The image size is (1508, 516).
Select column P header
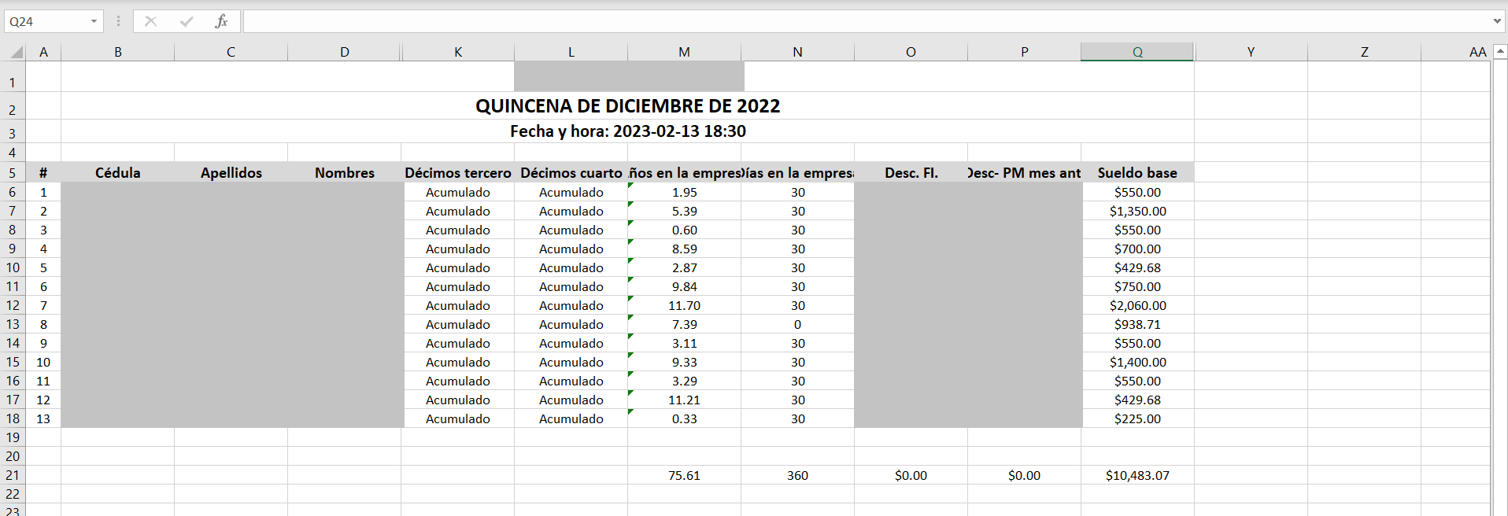1025,52
